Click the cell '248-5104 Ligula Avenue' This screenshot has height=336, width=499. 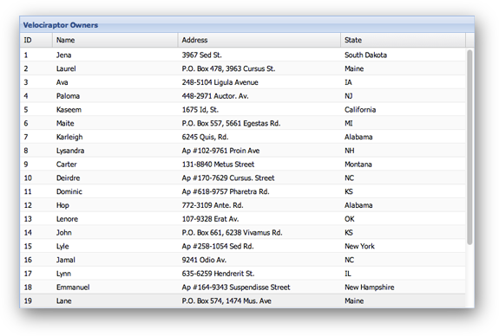click(x=220, y=82)
